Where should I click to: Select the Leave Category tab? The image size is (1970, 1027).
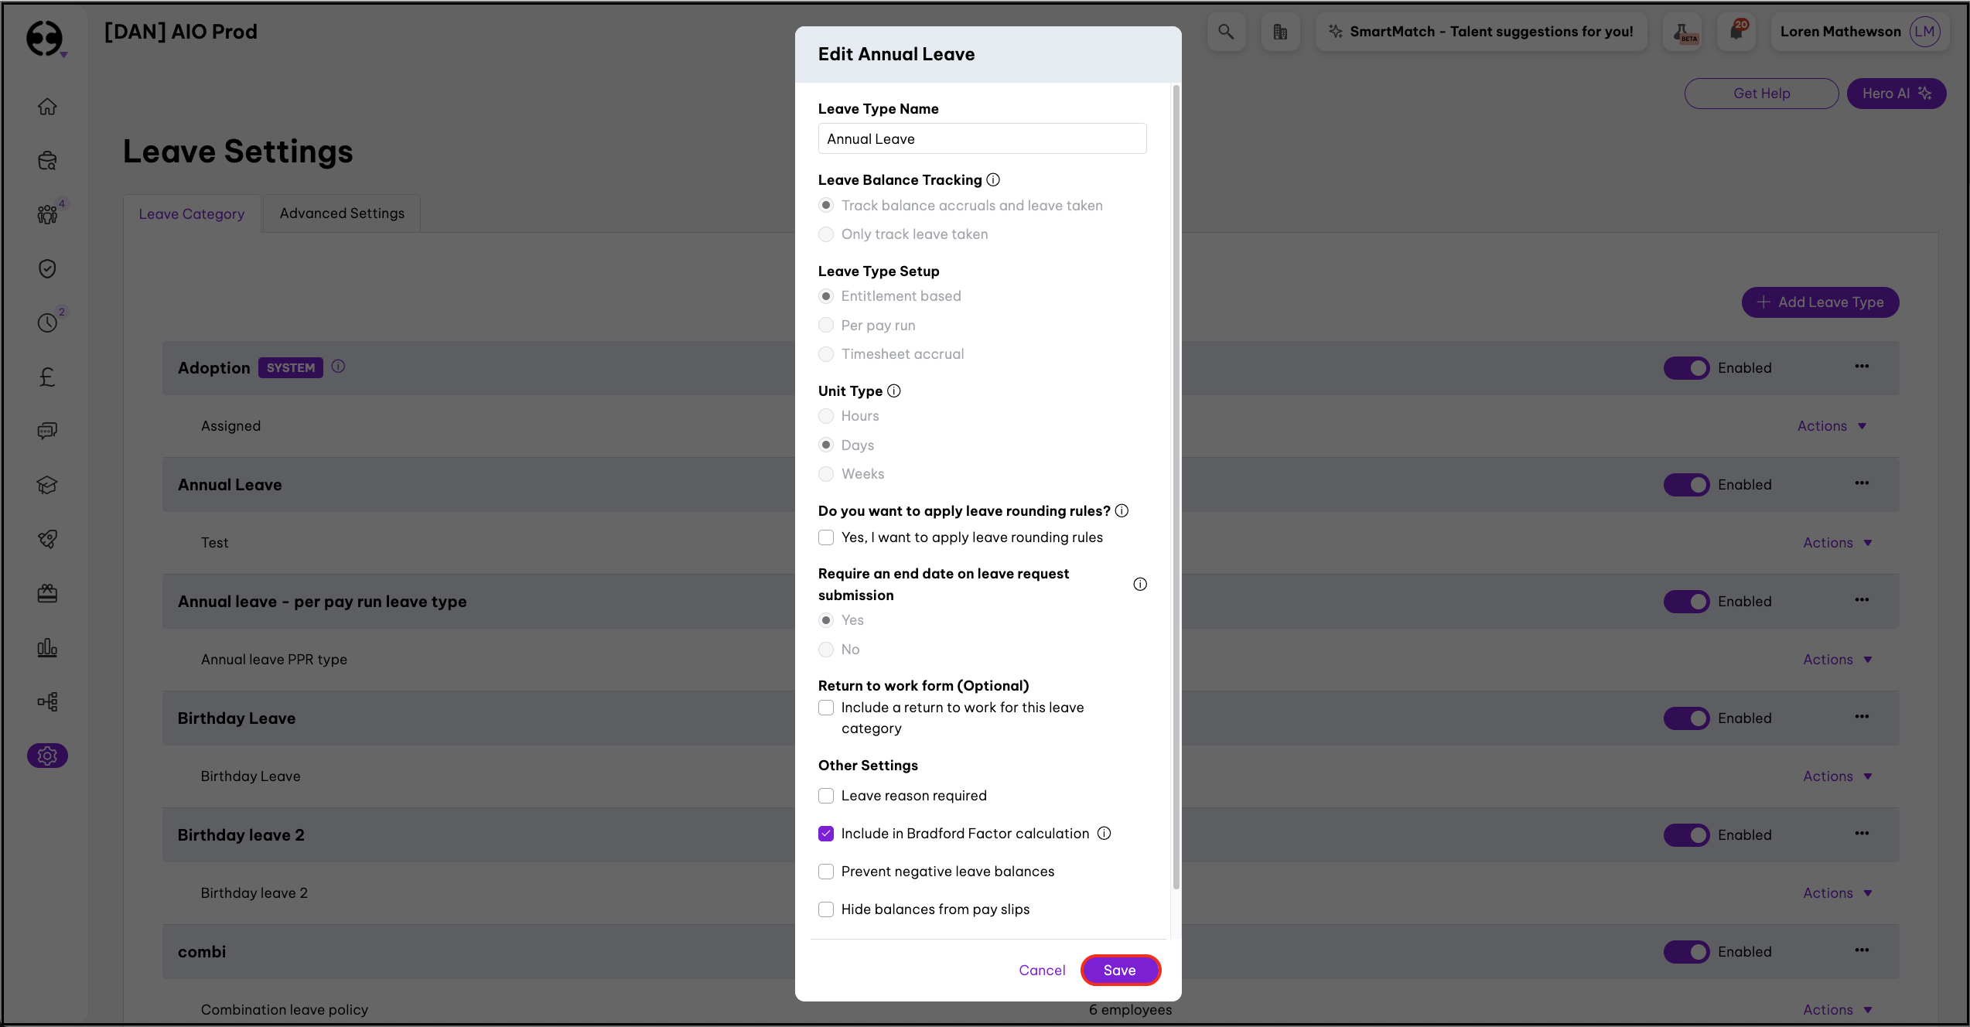point(191,214)
